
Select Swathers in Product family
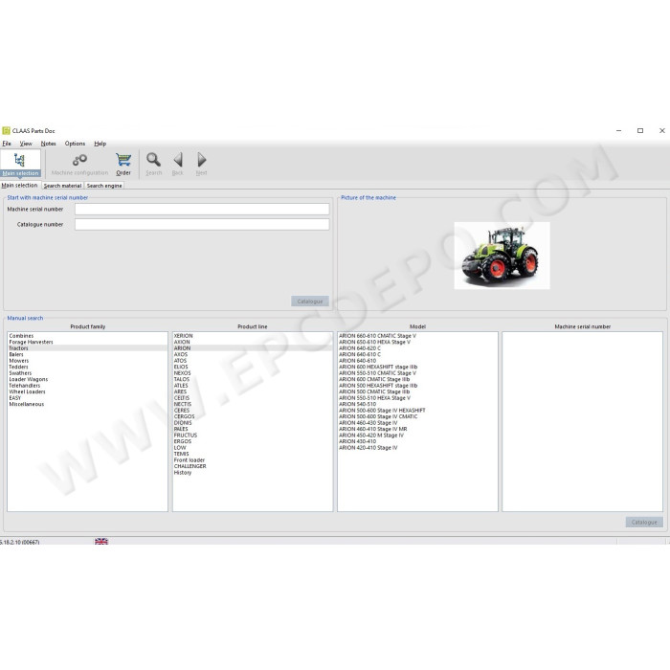click(87, 373)
